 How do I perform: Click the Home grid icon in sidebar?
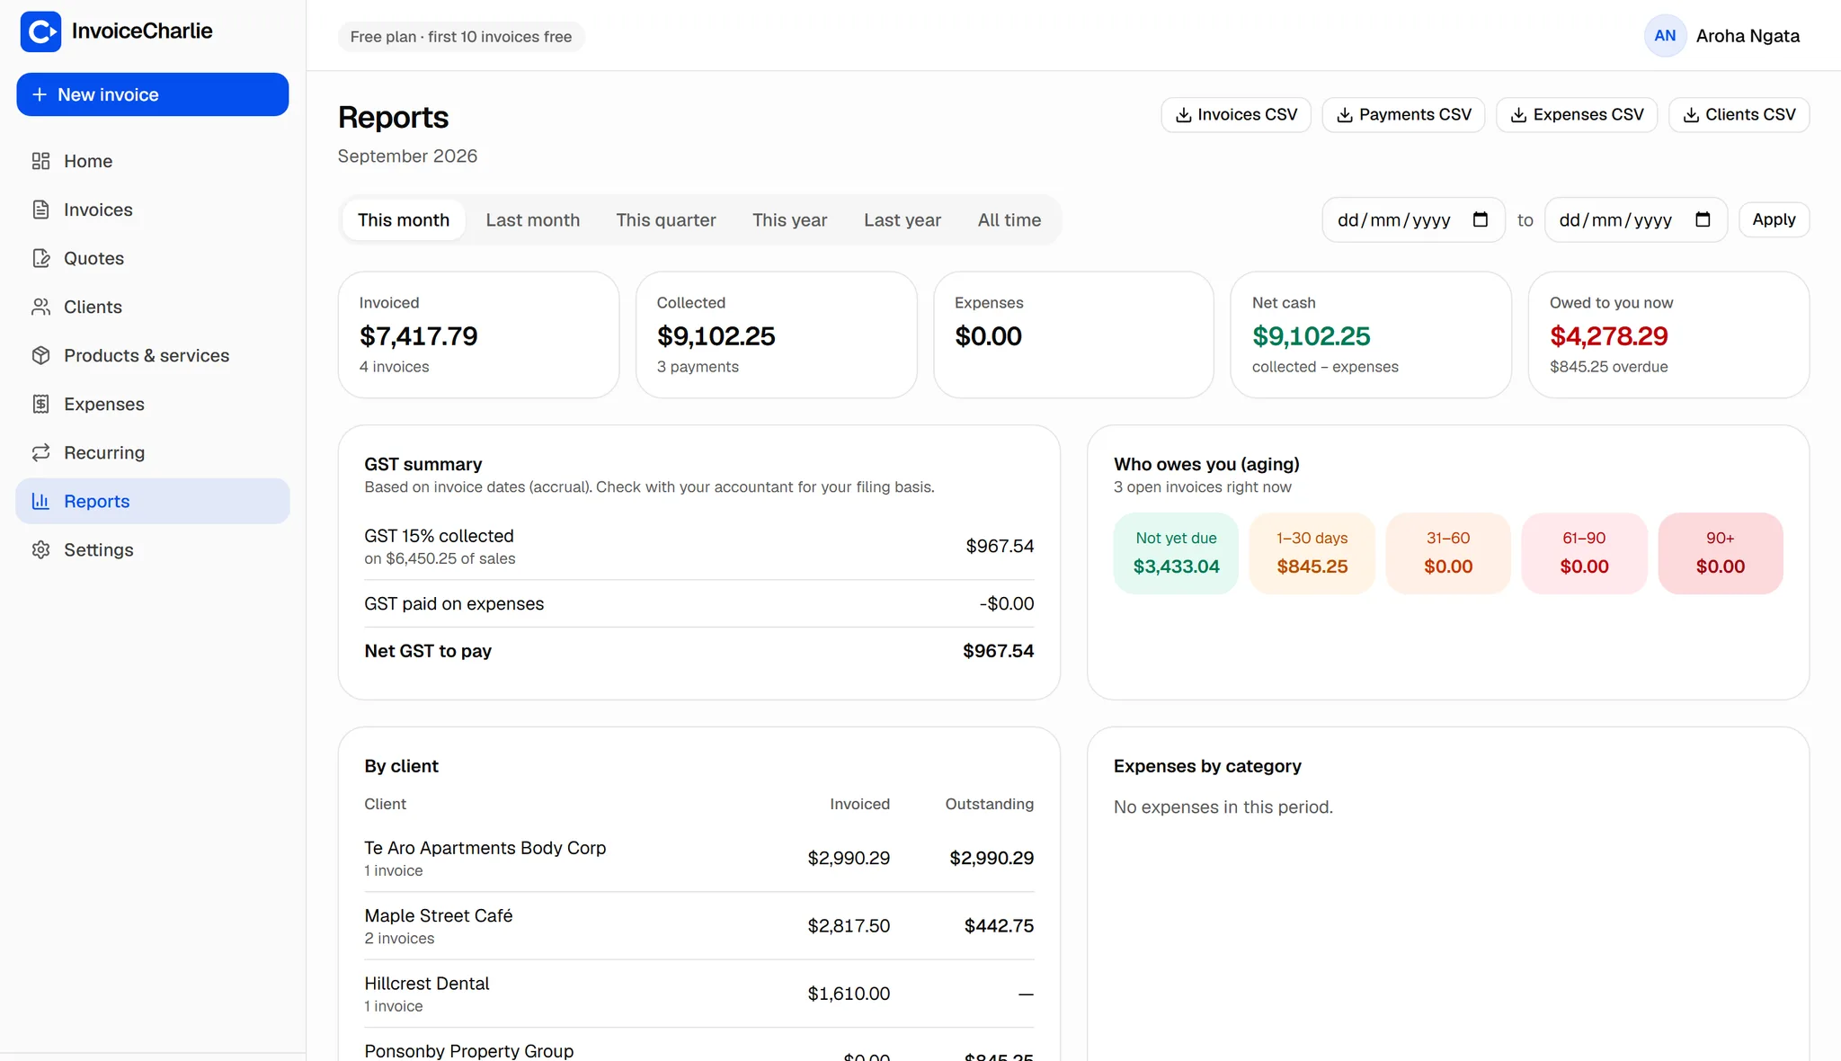40,161
